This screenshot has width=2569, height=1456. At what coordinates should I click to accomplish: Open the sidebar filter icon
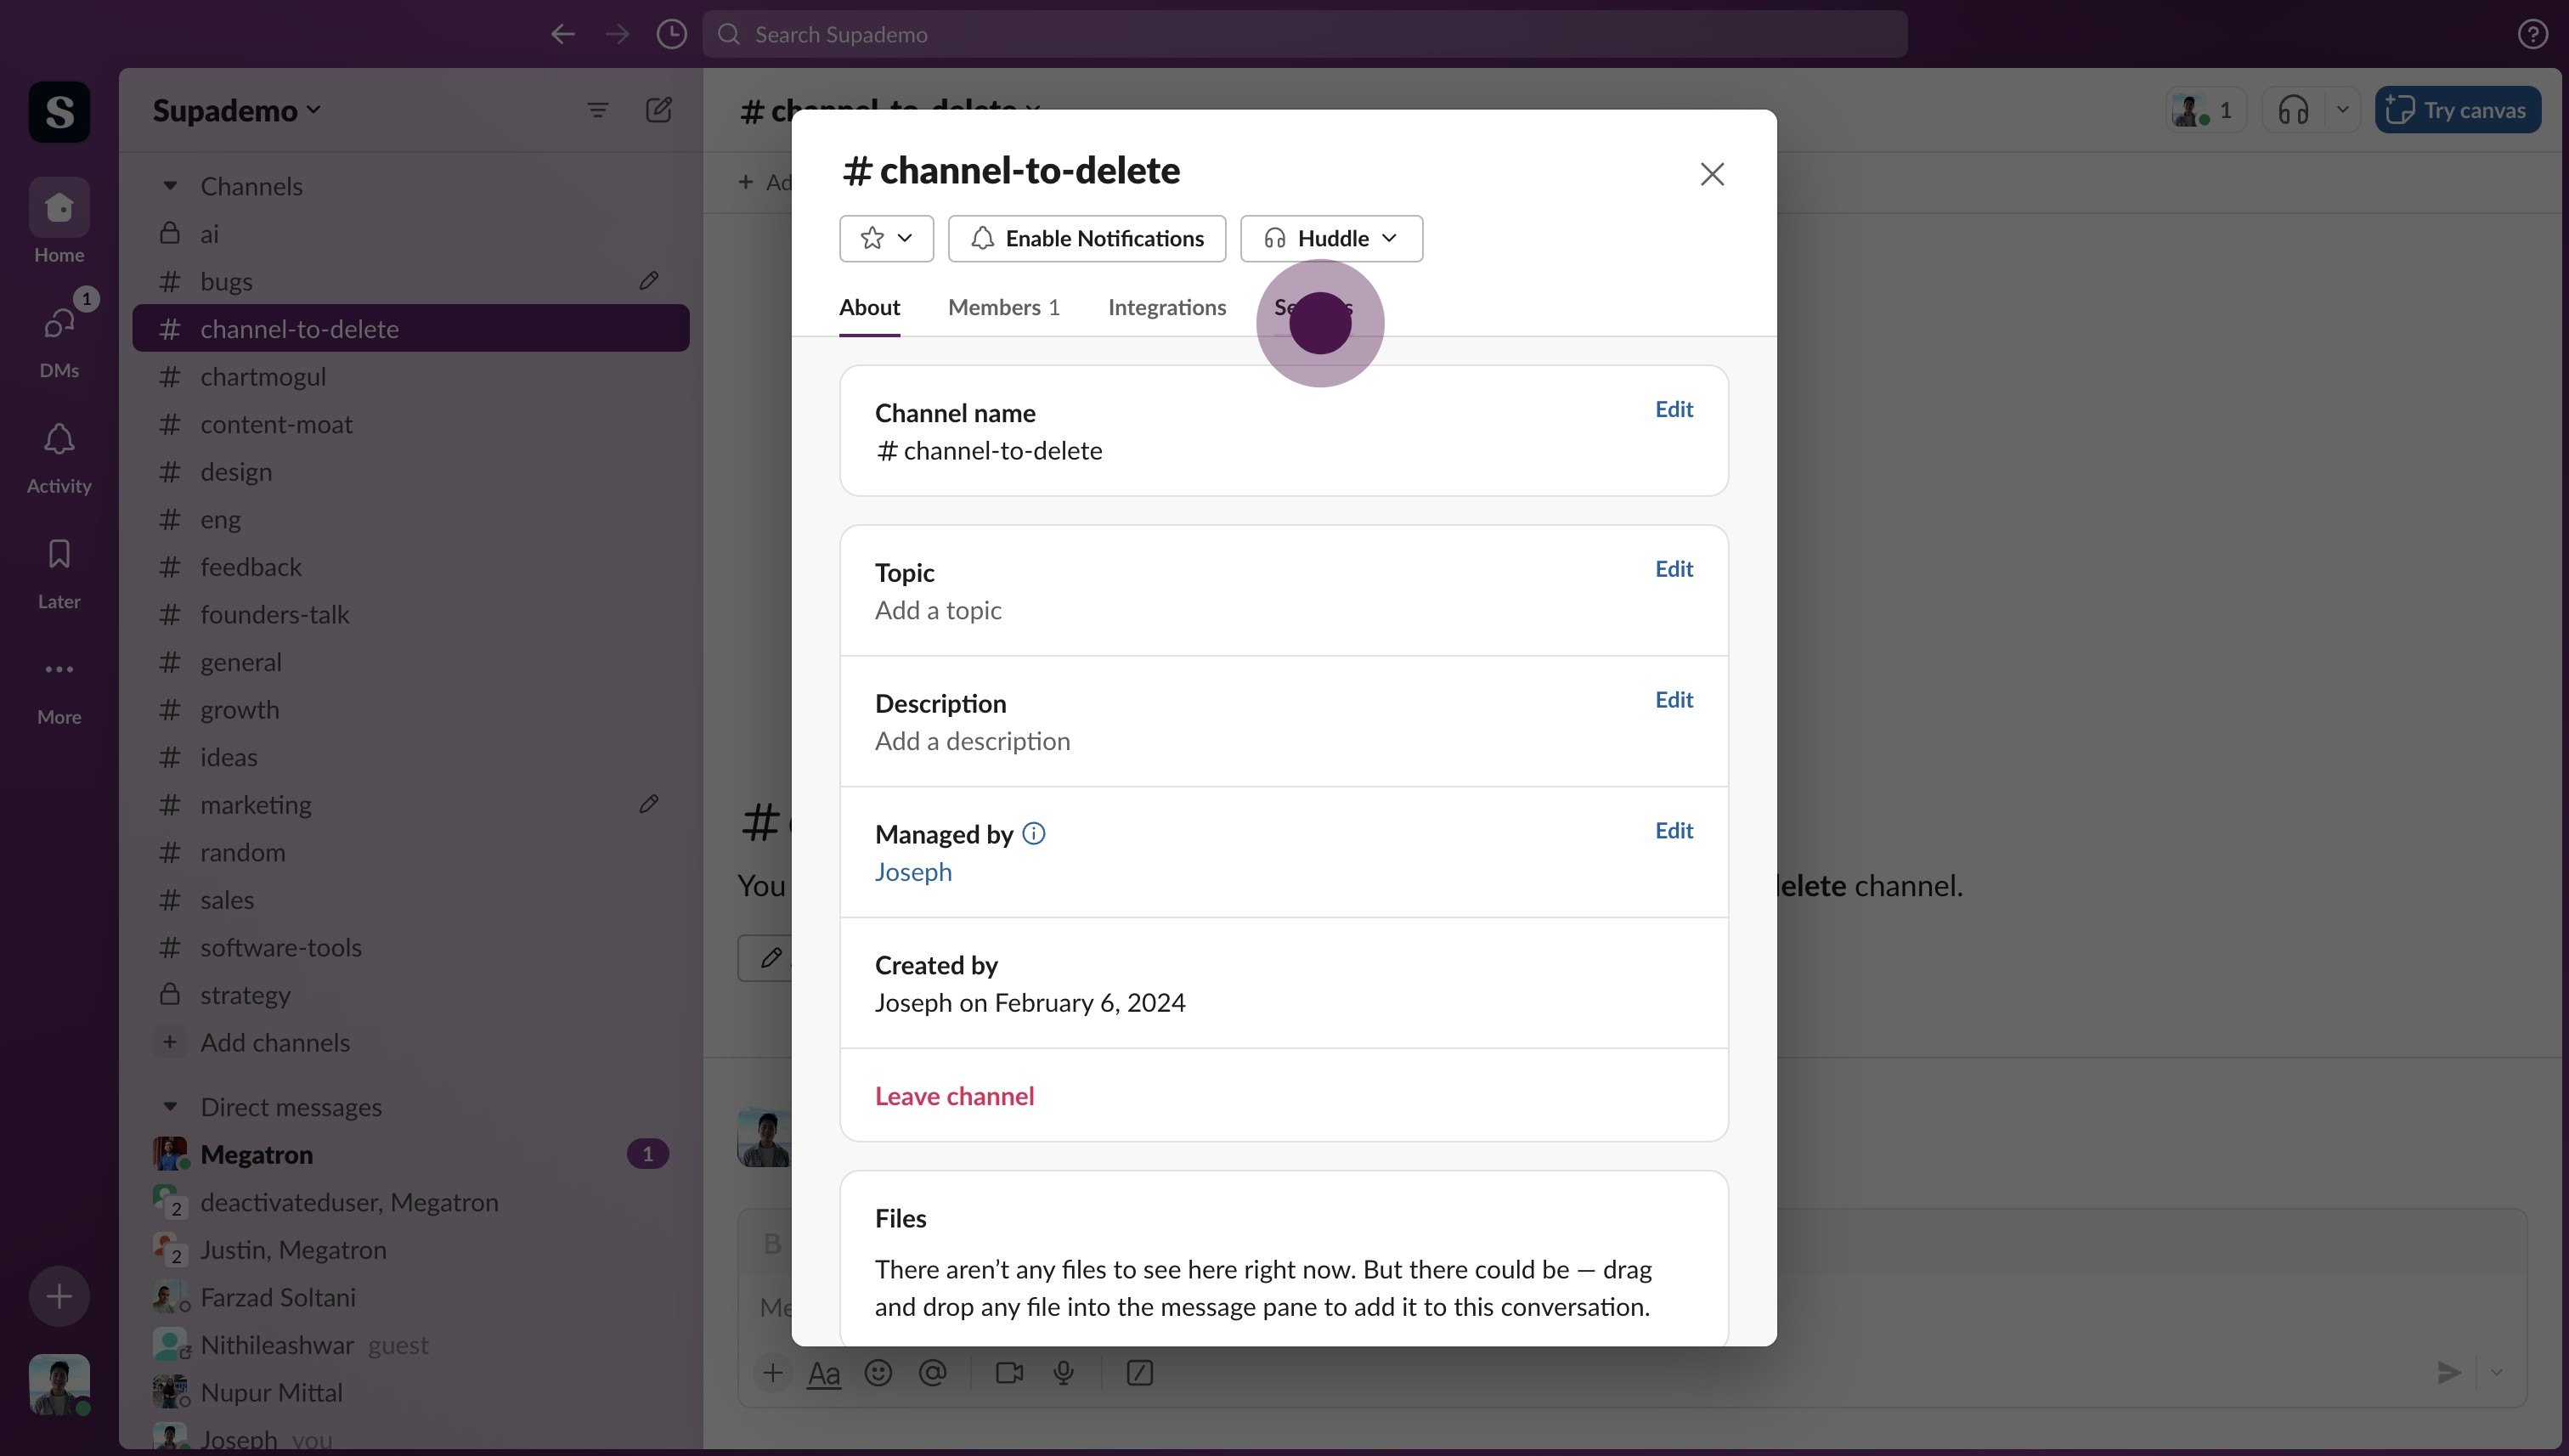point(597,110)
